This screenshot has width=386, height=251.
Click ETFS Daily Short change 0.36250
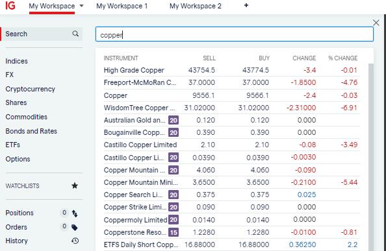[303, 245]
